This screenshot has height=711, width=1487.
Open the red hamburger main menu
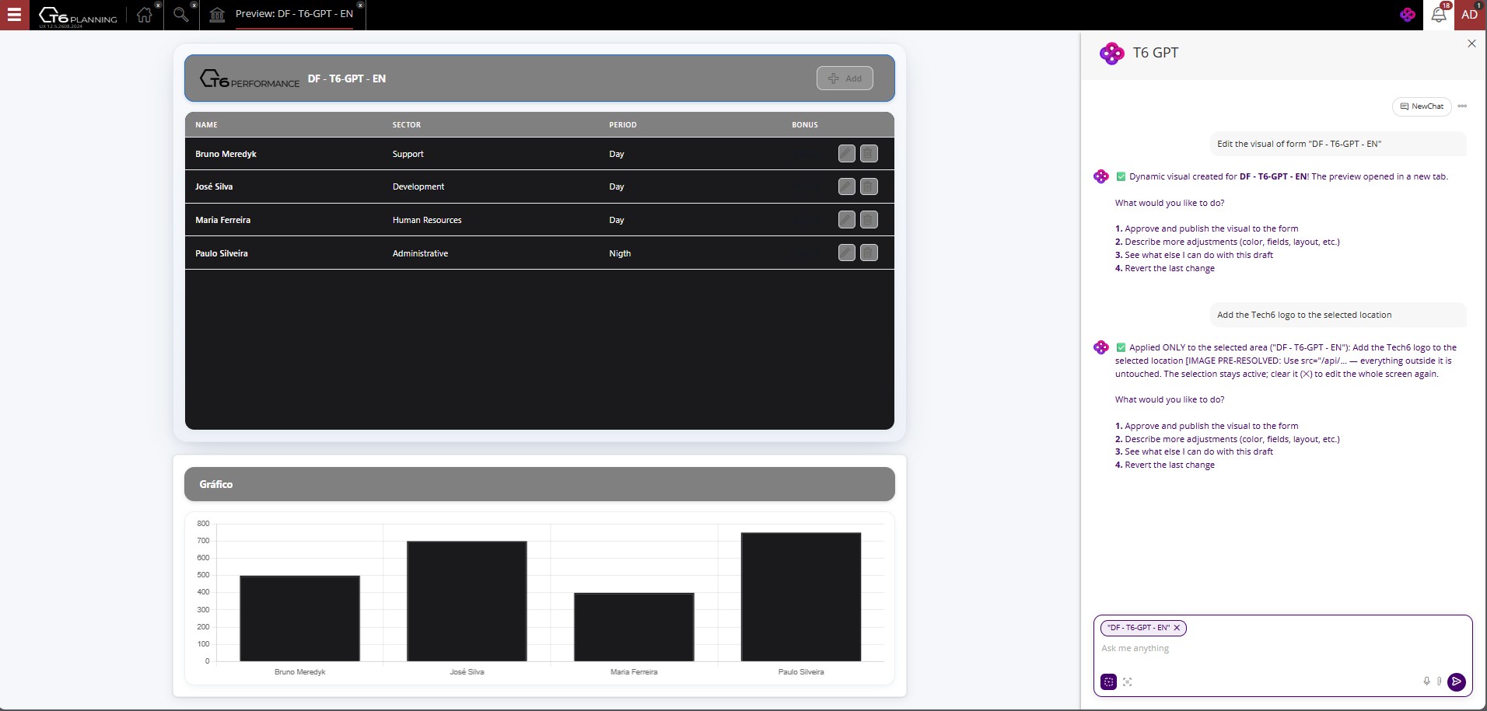(14, 15)
